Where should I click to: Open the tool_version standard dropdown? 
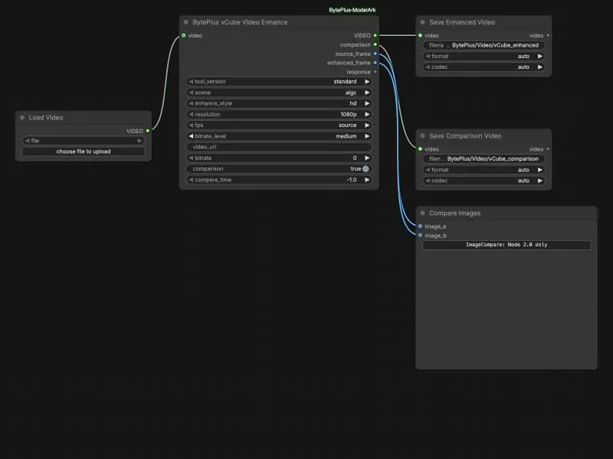point(279,82)
